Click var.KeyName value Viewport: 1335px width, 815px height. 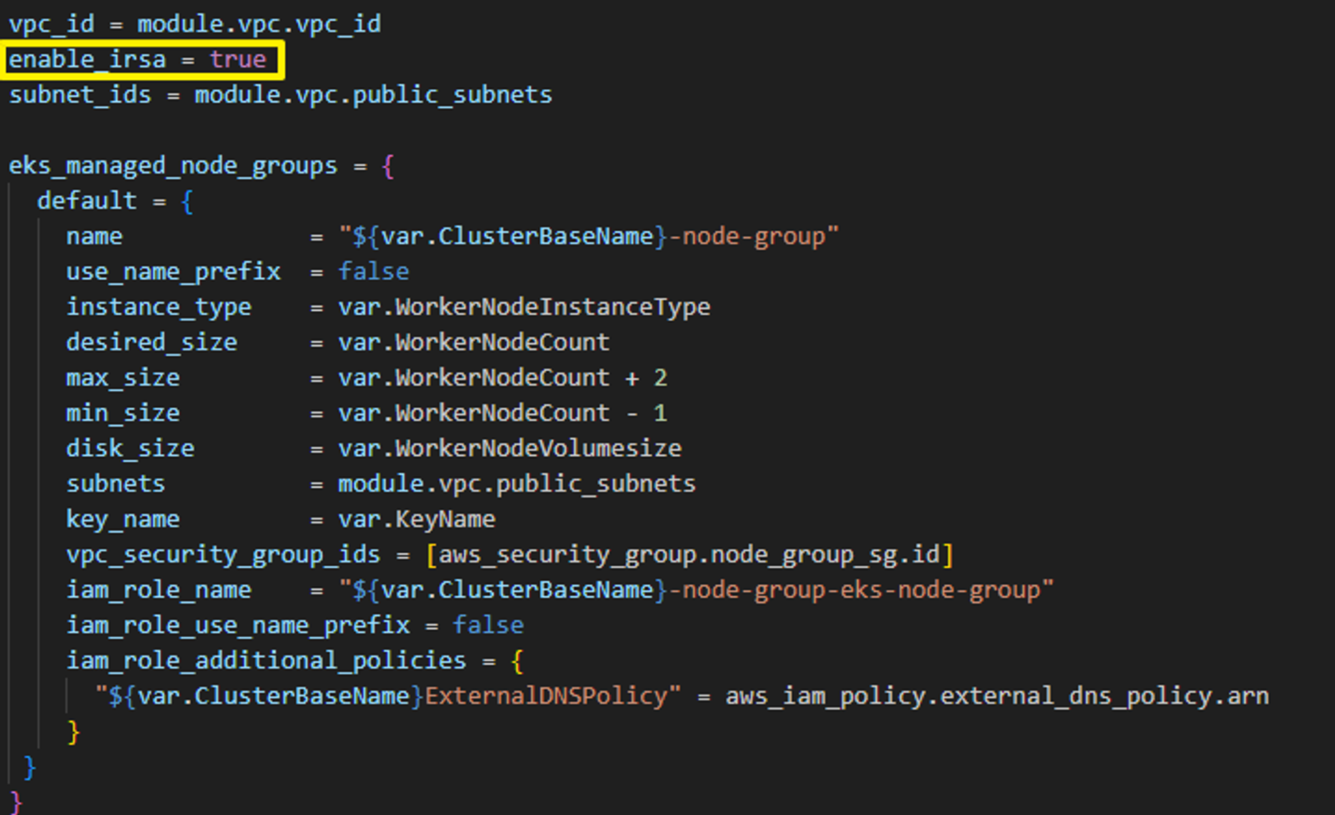tap(416, 520)
